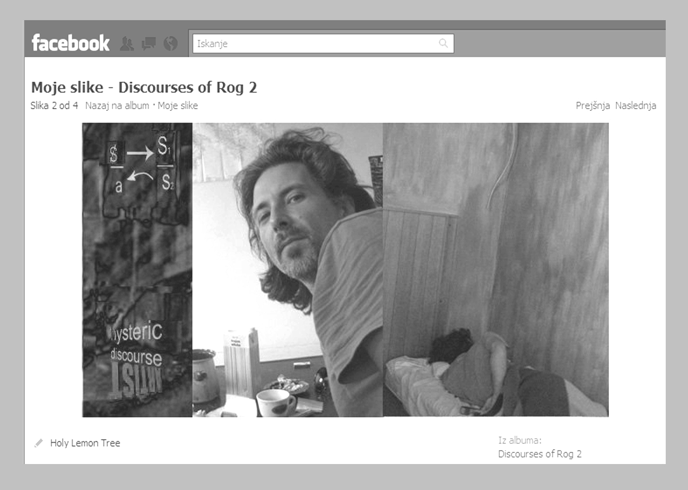Show notifications via the globe icon
This screenshot has width=688, height=490.
[x=170, y=43]
